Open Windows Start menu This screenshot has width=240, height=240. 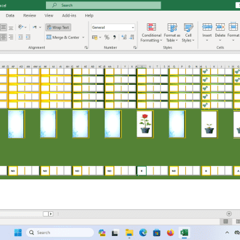coord(18,233)
